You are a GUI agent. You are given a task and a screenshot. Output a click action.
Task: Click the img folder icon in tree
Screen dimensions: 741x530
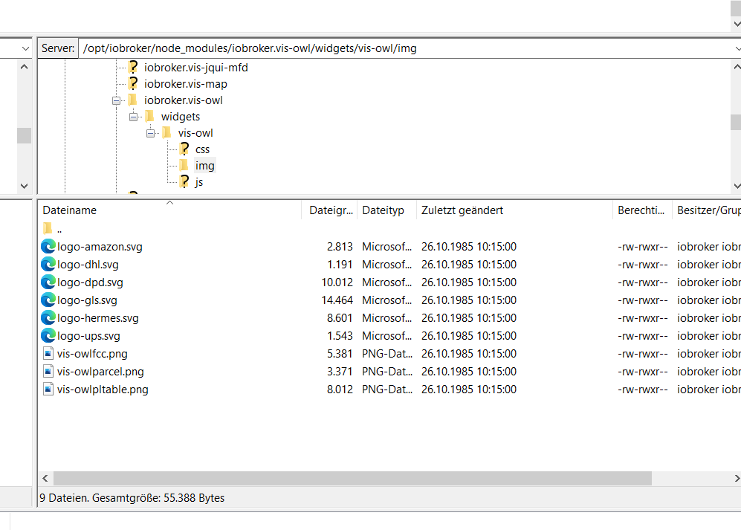point(183,166)
